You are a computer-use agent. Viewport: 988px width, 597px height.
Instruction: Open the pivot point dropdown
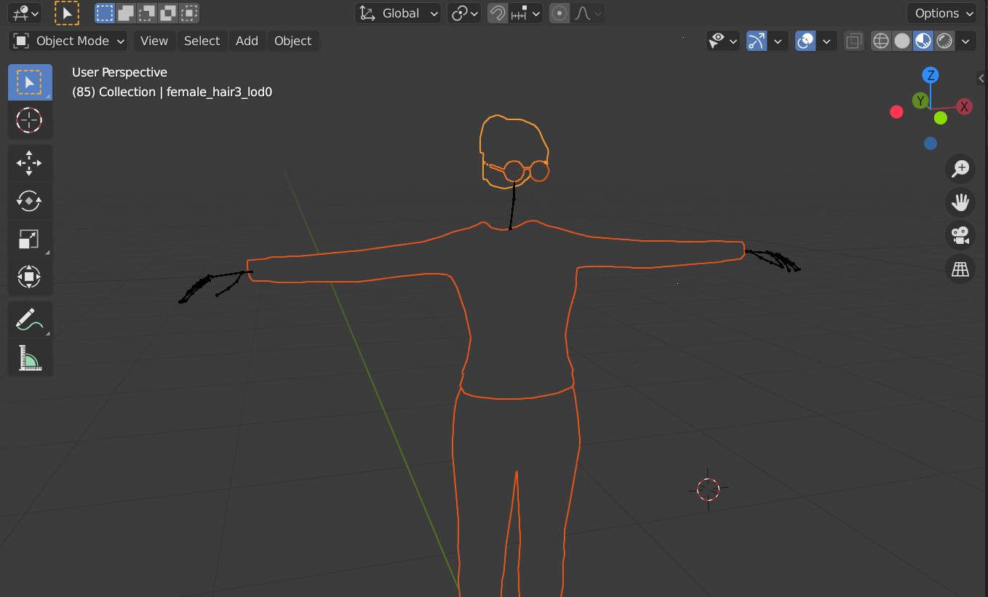coord(464,13)
